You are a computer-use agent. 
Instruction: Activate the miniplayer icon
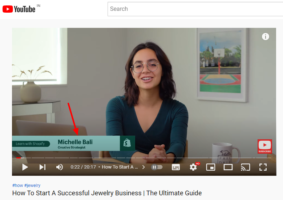tap(211, 167)
